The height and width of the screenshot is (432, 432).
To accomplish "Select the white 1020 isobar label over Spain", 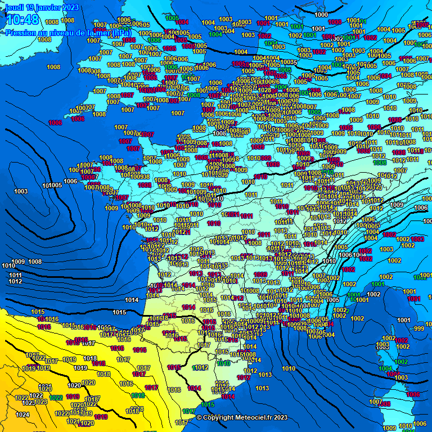I will 74,385.
